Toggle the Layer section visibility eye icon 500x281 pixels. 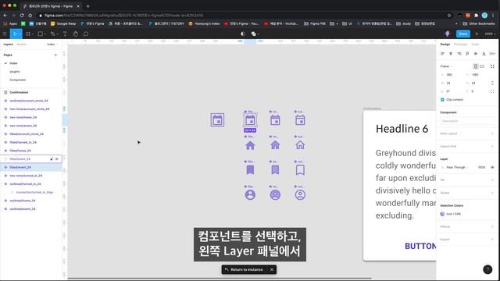click(492, 167)
